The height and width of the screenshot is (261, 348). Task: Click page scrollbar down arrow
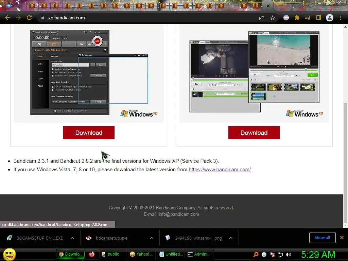pos(345,225)
